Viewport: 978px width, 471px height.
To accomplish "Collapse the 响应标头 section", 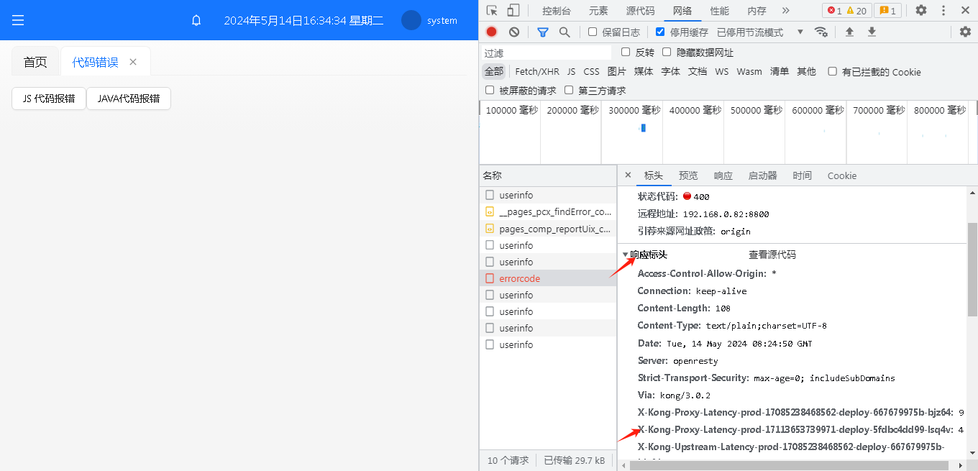I will [x=625, y=255].
